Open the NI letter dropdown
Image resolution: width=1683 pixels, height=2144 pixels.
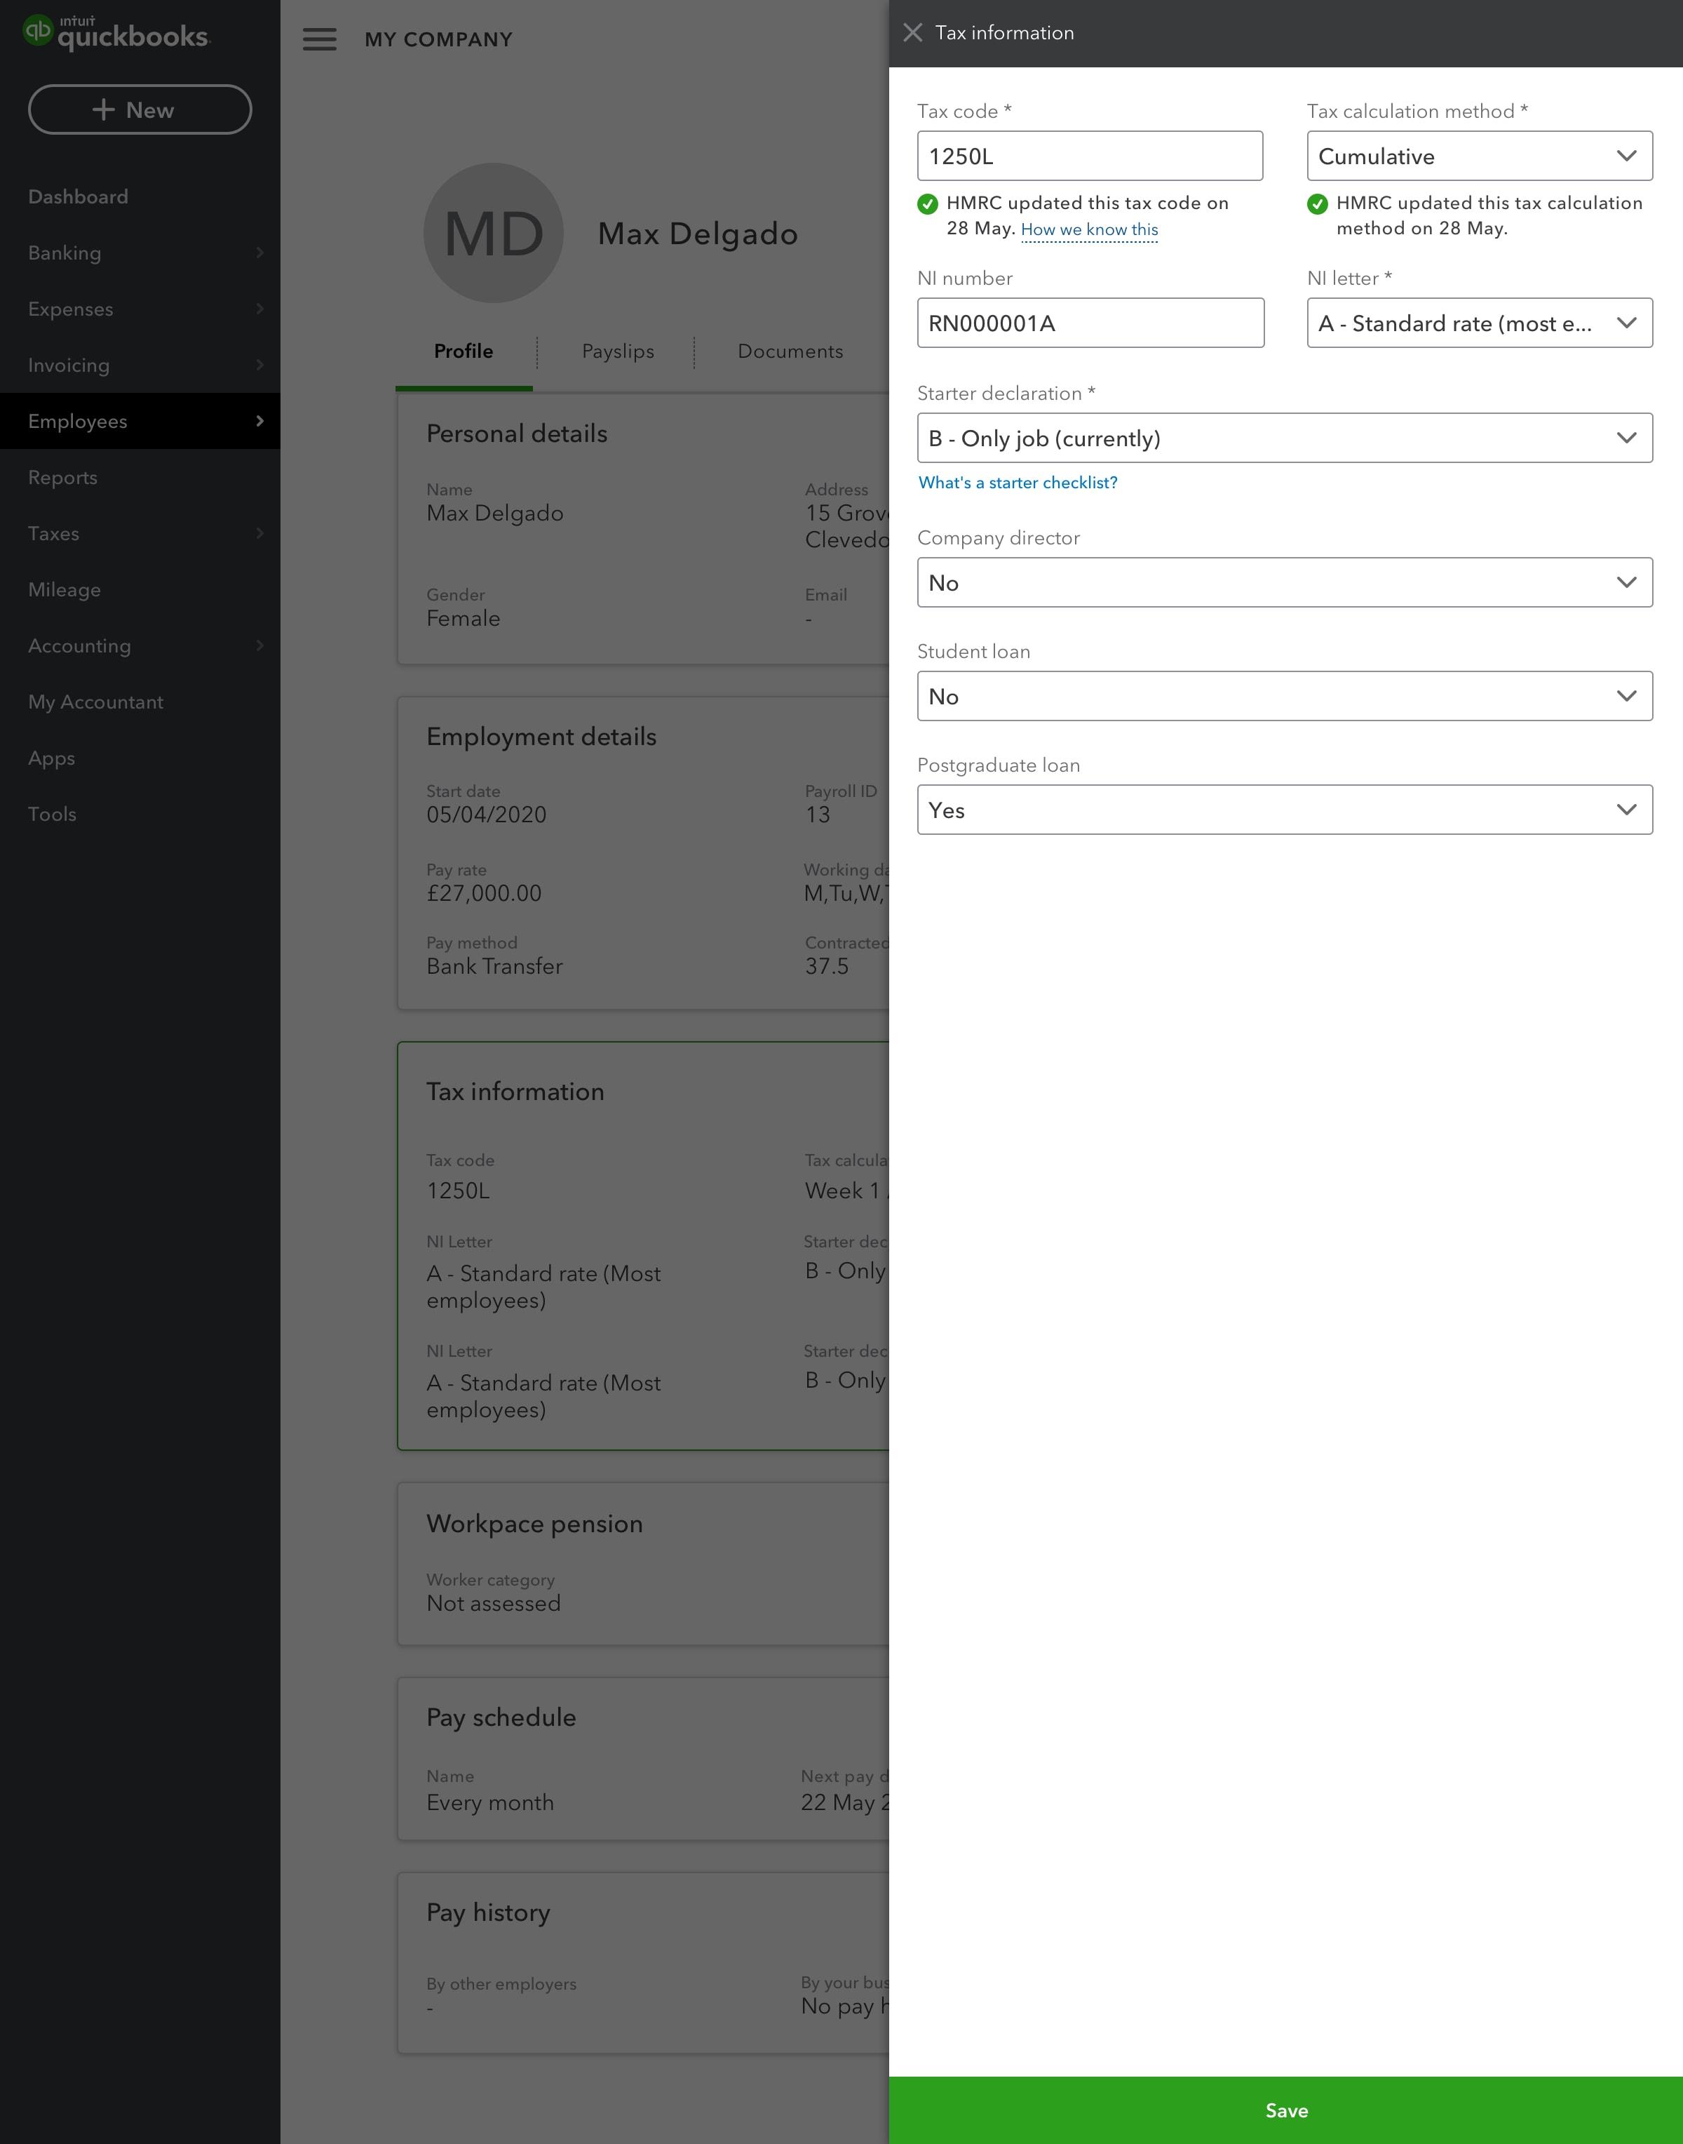pos(1479,323)
